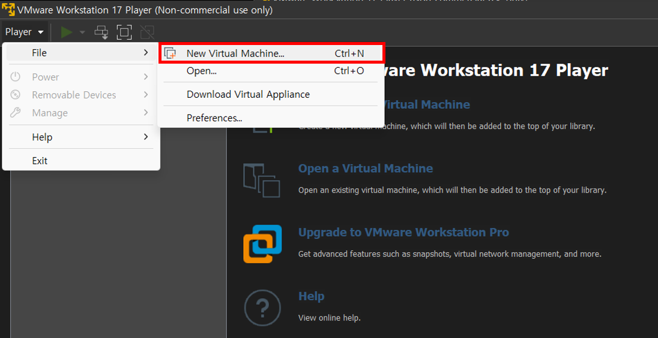Open the Power submenu
This screenshot has width=658, height=338.
[81, 77]
